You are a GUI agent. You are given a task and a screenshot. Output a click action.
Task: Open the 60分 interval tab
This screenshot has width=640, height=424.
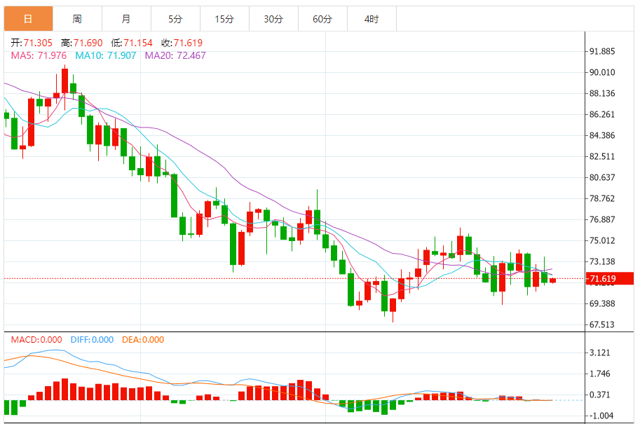pyautogui.click(x=322, y=19)
